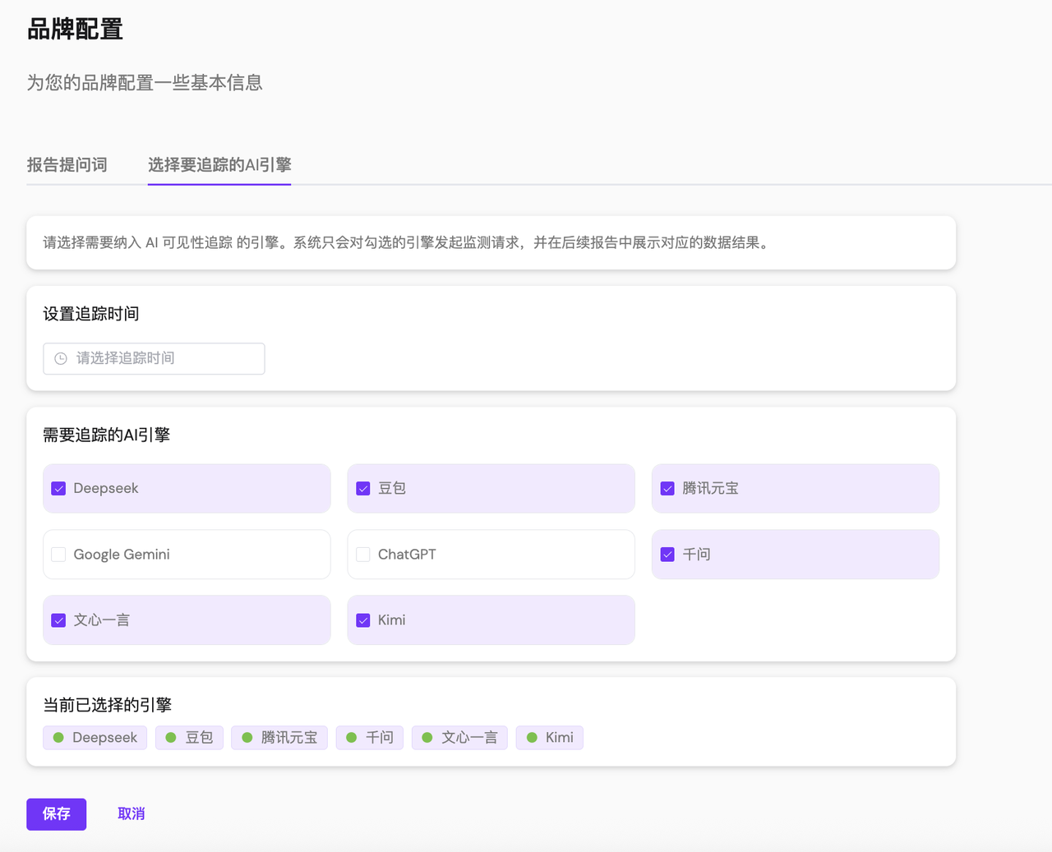Click the 取消 link to cancel

pos(131,813)
